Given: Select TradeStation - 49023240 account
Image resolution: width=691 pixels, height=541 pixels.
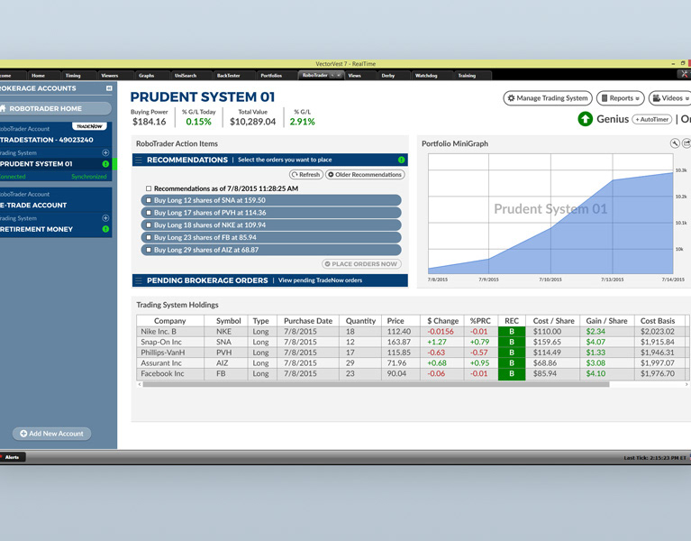Looking at the screenshot, I should [46, 140].
